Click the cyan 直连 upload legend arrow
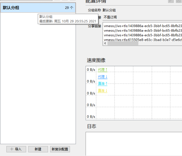Viewport: 182px width, 156px height. click(106, 84)
